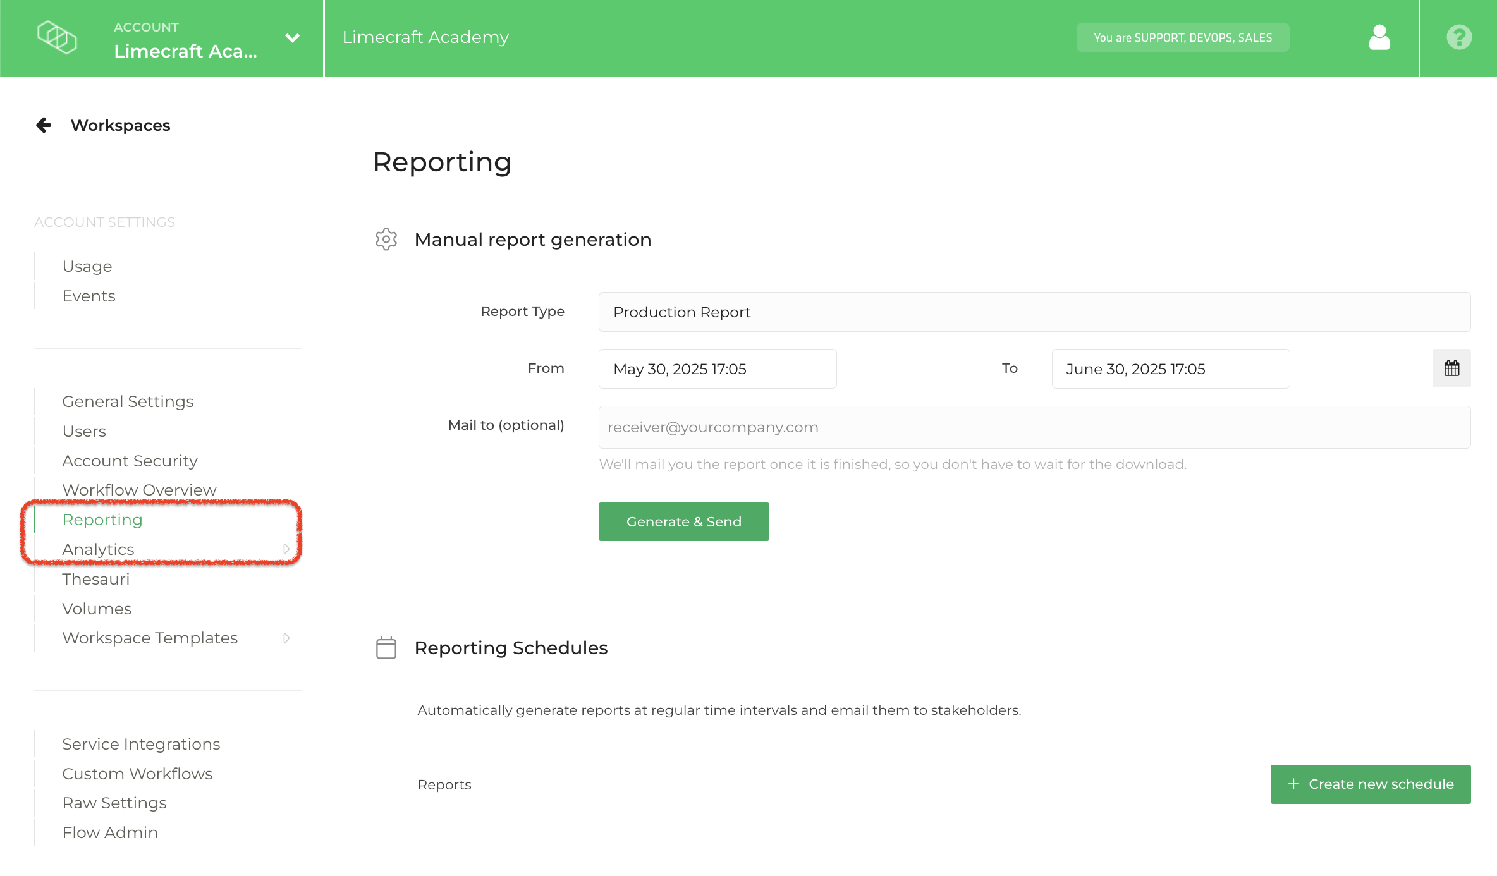Click the gear icon next to Manual report generation

[386, 240]
